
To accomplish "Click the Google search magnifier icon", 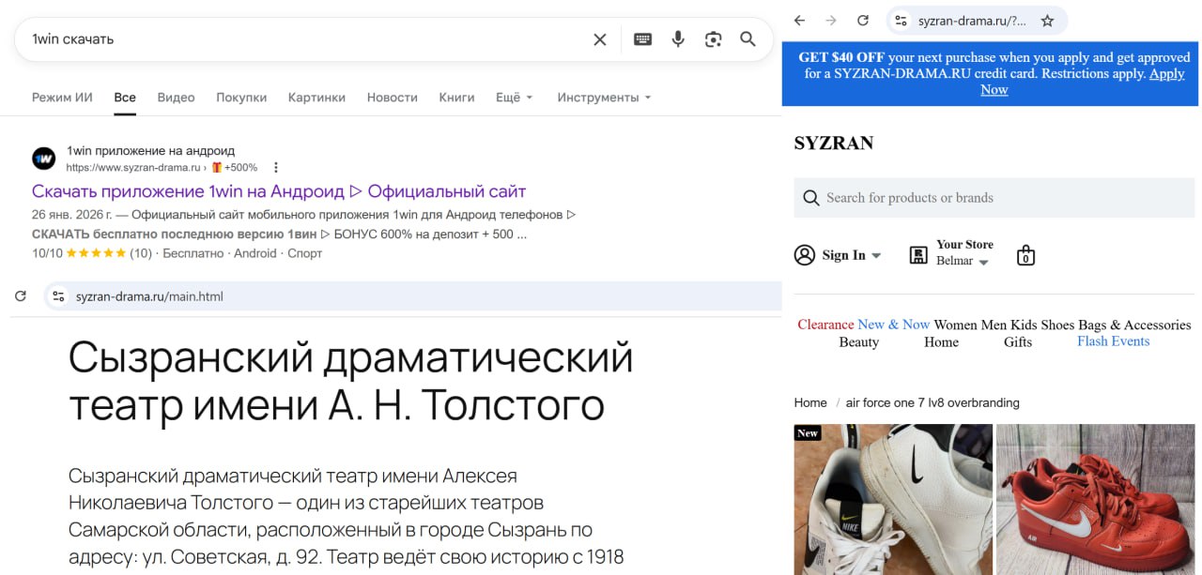I will click(x=747, y=39).
